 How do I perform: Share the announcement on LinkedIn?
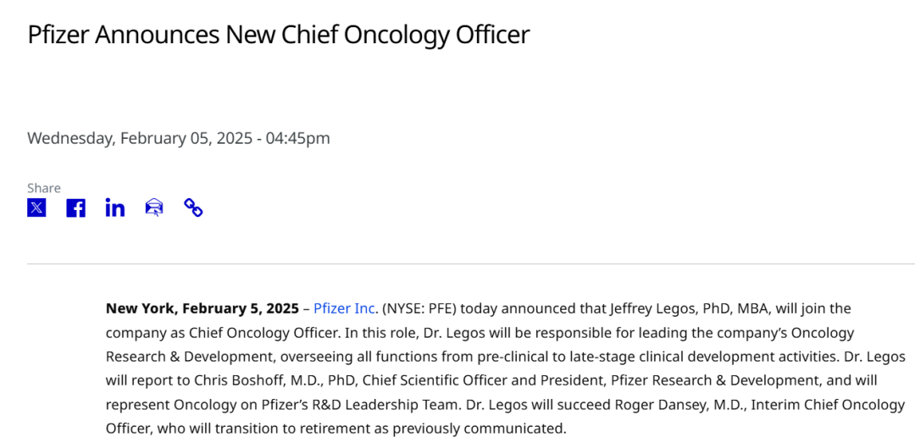tap(115, 208)
